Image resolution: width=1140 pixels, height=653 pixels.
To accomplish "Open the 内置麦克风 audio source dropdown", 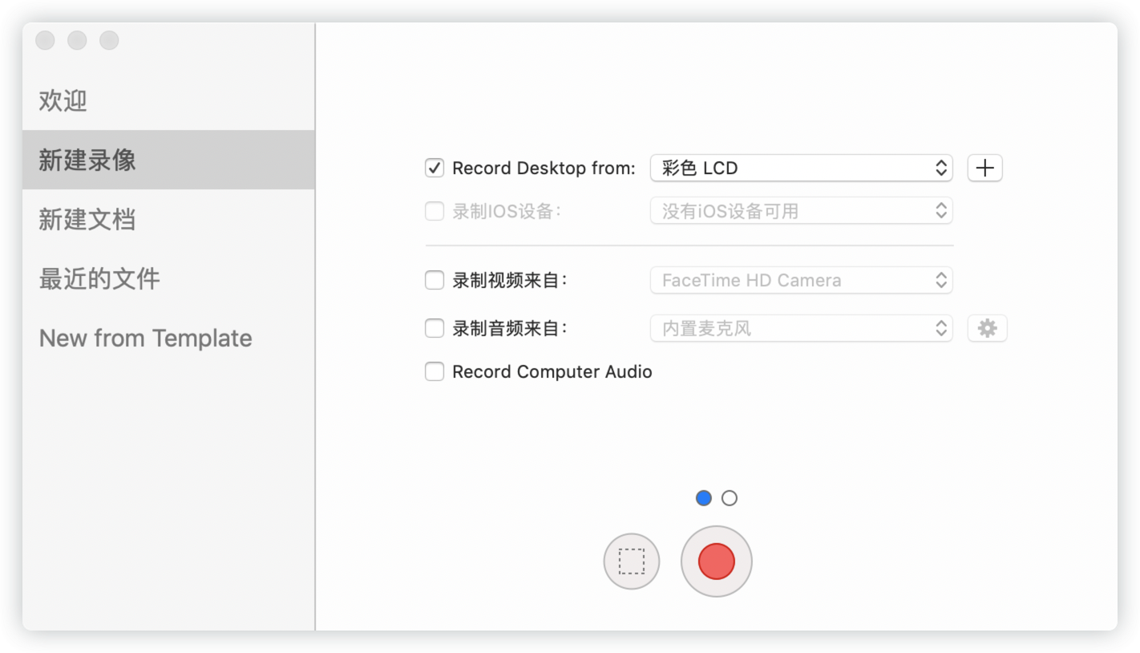I will (x=801, y=328).
